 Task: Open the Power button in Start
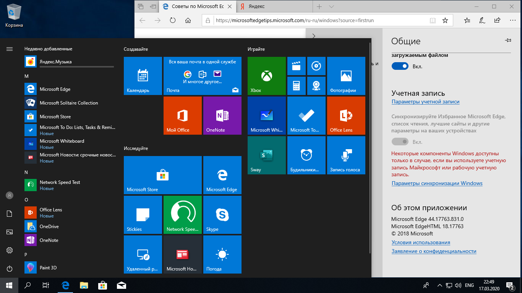(x=10, y=269)
